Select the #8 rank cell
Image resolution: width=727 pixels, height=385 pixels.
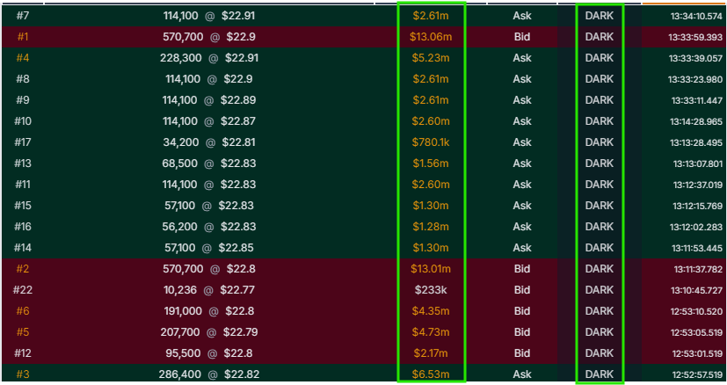click(23, 79)
